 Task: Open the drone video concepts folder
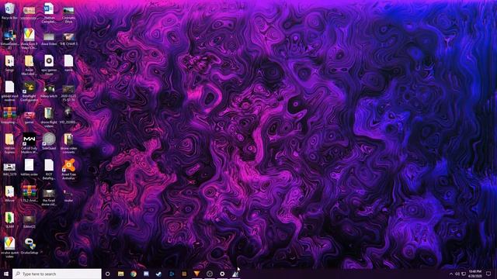(x=68, y=143)
